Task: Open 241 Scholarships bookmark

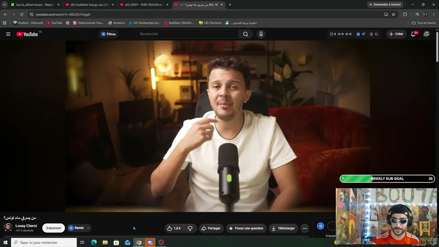Action: click(x=144, y=23)
